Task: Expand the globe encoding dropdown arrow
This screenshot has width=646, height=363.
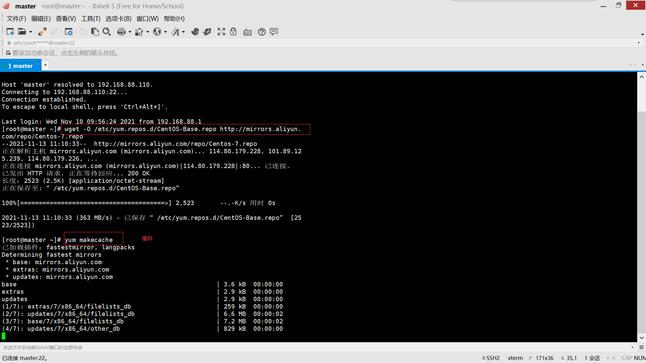Action: point(165,32)
